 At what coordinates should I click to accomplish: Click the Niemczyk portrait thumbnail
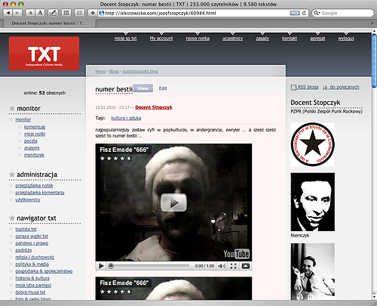point(313,202)
